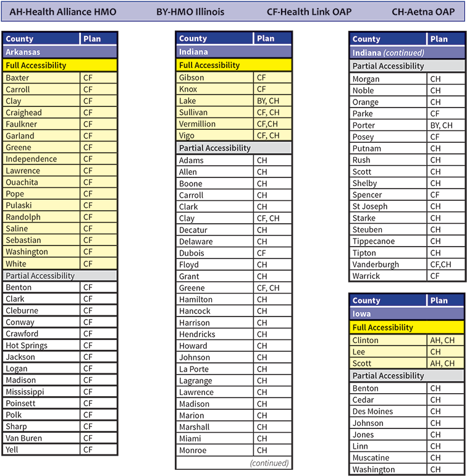467x476 pixels.
Task: Select the Des Moines county cell
Action: pos(388,411)
